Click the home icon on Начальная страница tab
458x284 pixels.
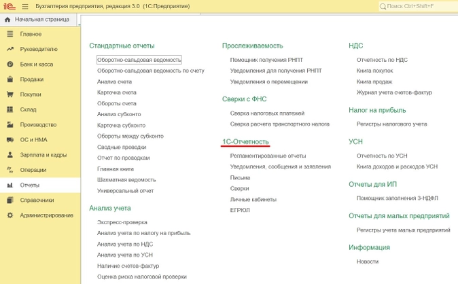pyautogui.click(x=7, y=20)
